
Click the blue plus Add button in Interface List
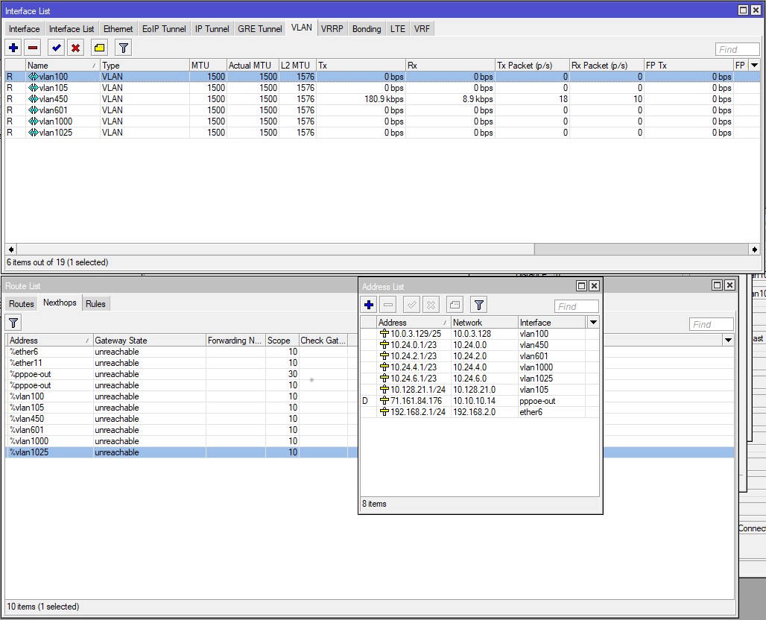coord(13,48)
